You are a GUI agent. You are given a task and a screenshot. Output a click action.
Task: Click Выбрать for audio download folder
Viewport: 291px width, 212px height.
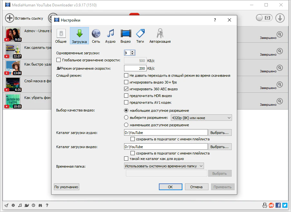coord(220,133)
